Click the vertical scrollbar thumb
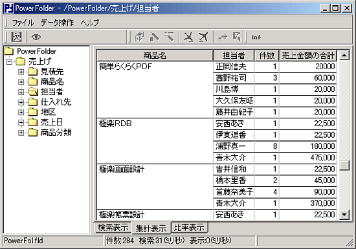Image resolution: width=356 pixels, height=249 pixels. coord(344,166)
